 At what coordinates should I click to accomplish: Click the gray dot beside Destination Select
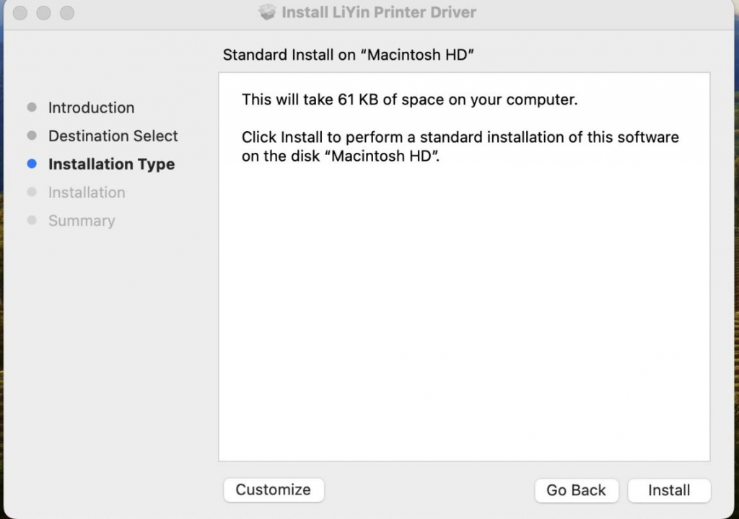point(32,136)
